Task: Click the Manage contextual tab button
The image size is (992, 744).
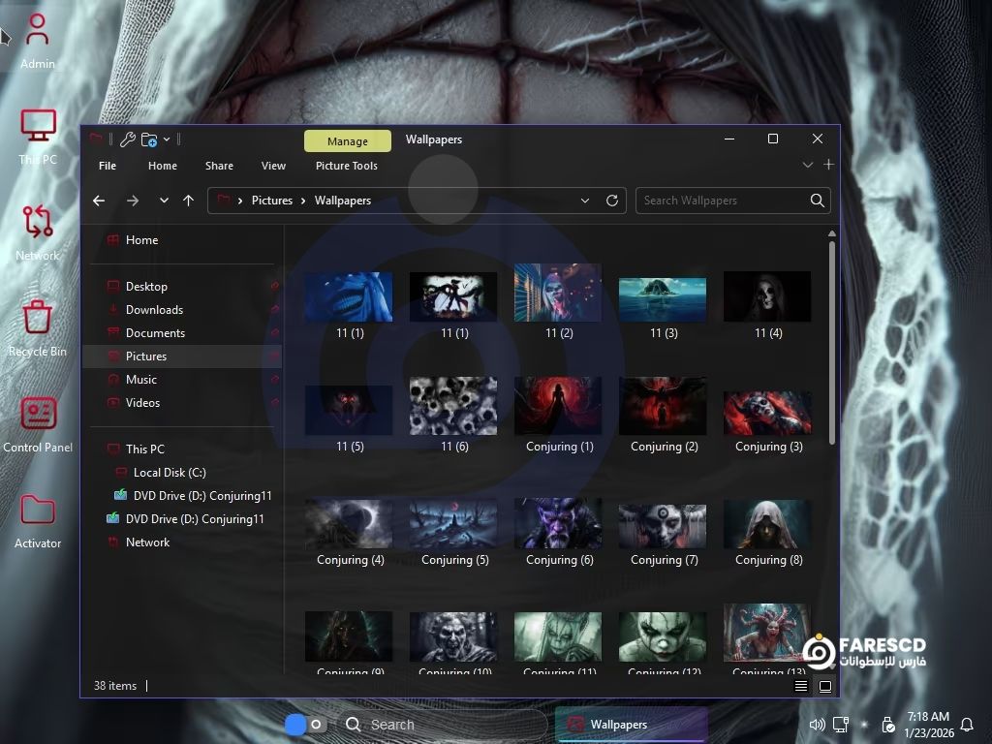Action: [347, 141]
